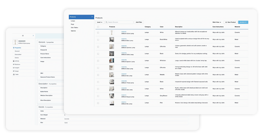
Task: Open the AllWork Beta Lamp row thumbnail
Action: [111, 39]
